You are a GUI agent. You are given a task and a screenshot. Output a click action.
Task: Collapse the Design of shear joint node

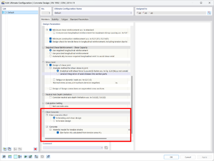[47, 65]
